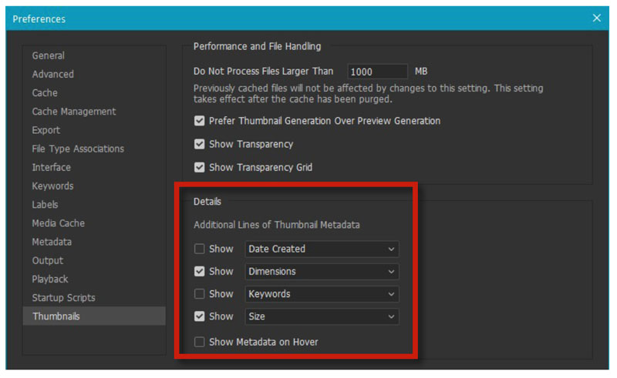Switch to File Type Associations section
This screenshot has width=617, height=378.
(78, 149)
